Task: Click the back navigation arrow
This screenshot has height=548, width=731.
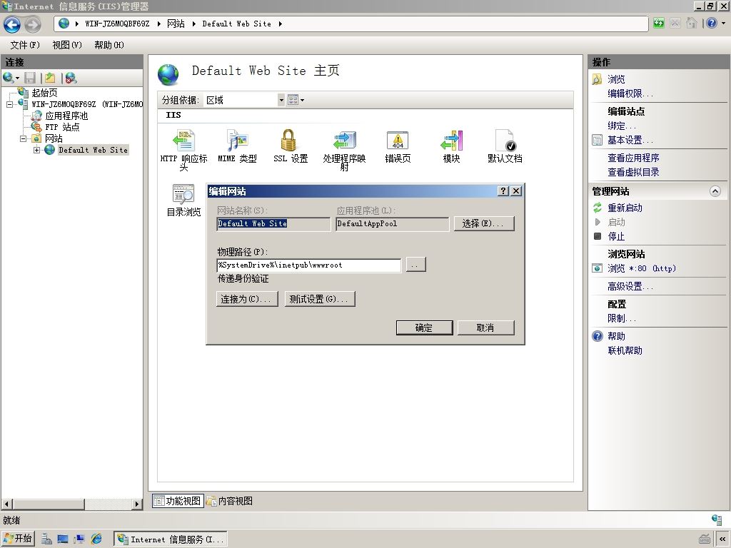Action: pyautogui.click(x=12, y=24)
